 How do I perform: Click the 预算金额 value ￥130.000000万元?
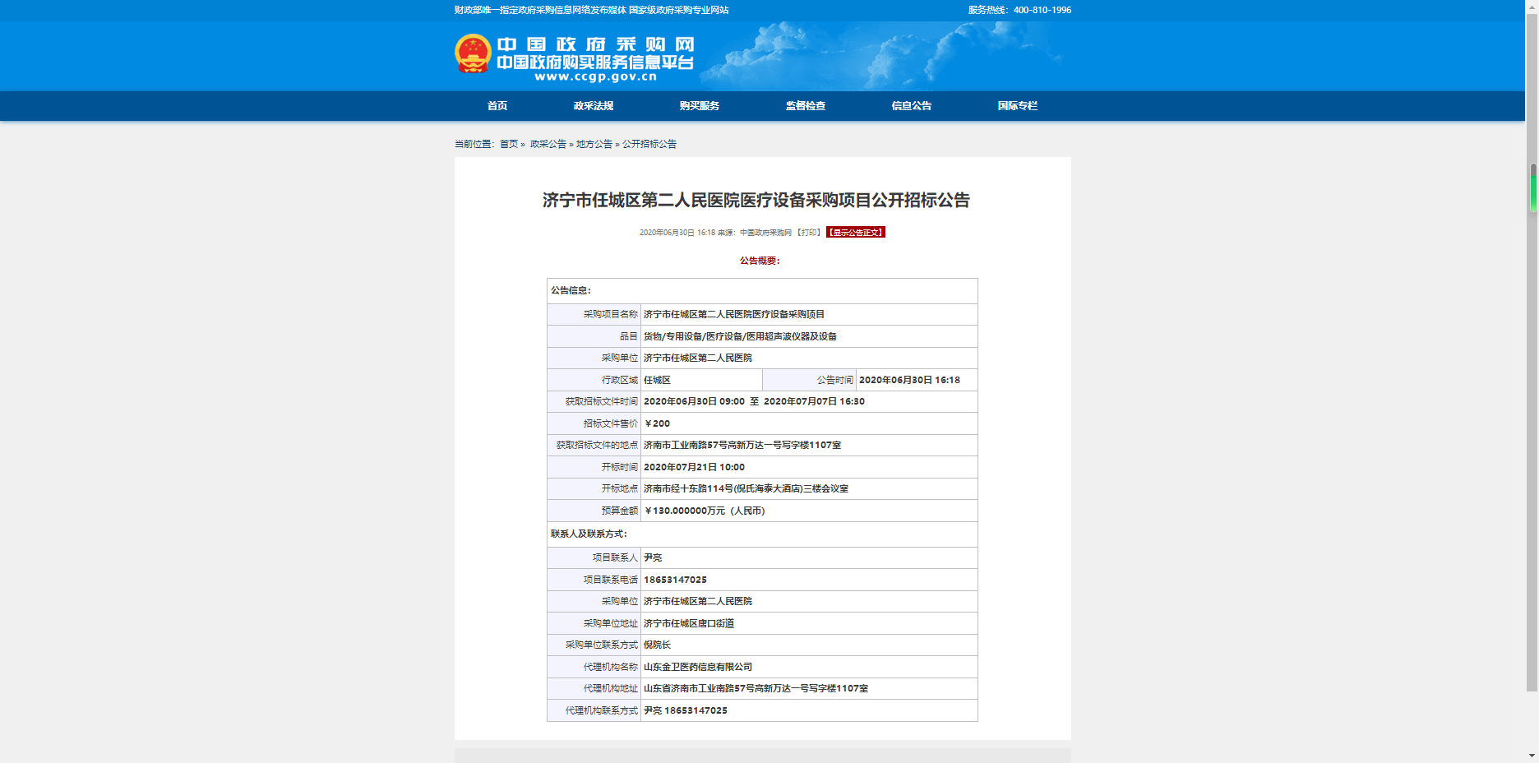705,511
